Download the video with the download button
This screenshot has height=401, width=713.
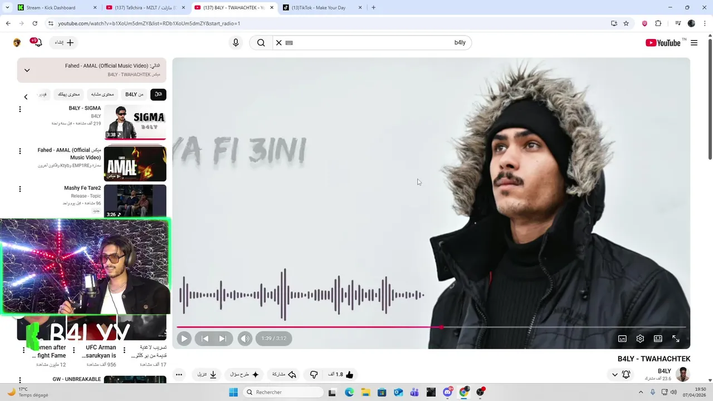click(207, 374)
